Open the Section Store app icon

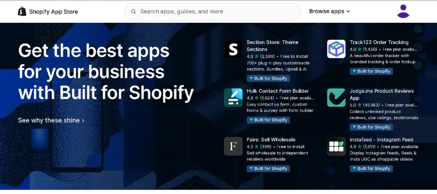[x=233, y=49]
